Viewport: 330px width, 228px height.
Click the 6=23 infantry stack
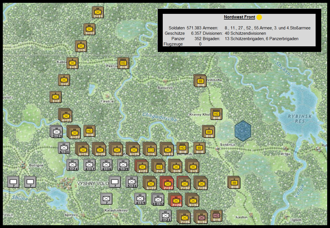(66, 116)
